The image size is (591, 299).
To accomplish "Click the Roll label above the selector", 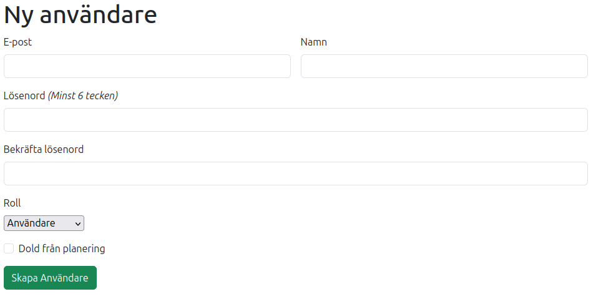I will click(x=12, y=203).
